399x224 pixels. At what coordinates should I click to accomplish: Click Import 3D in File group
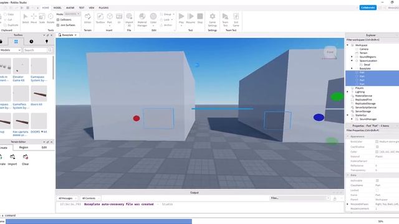(129, 19)
